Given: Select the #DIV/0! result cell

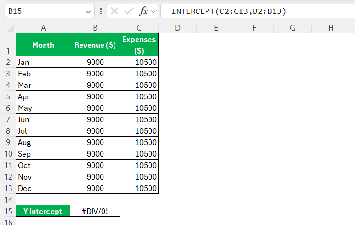Looking at the screenshot, I should (95, 211).
